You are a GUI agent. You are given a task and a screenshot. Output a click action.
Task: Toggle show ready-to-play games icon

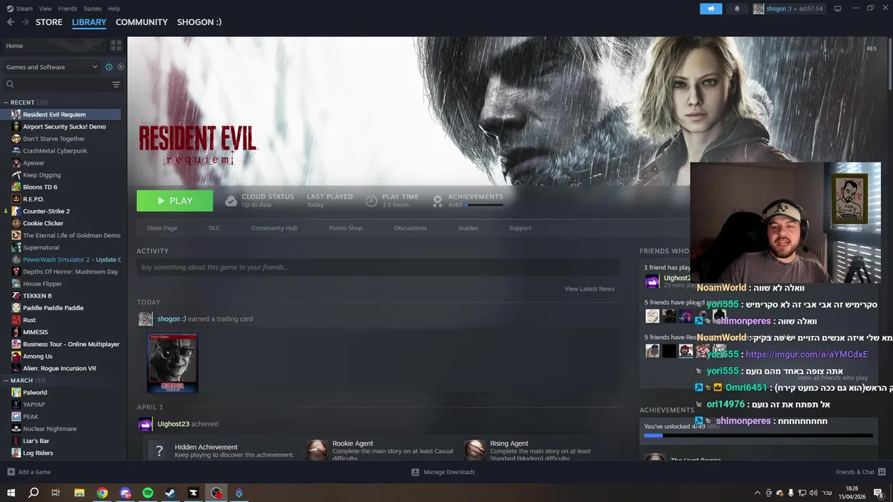(121, 67)
